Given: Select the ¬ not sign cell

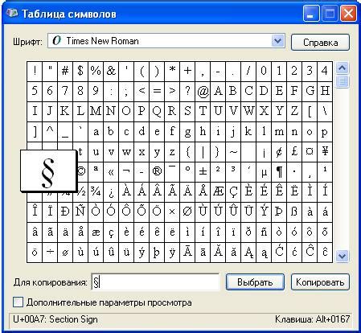Looking at the screenshot, I should [x=126, y=172].
